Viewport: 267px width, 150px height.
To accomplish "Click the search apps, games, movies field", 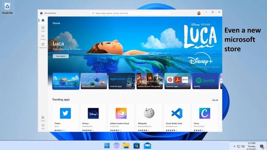I will tap(130, 13).
